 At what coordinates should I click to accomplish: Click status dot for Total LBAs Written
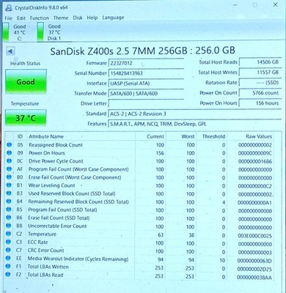click(x=8, y=266)
